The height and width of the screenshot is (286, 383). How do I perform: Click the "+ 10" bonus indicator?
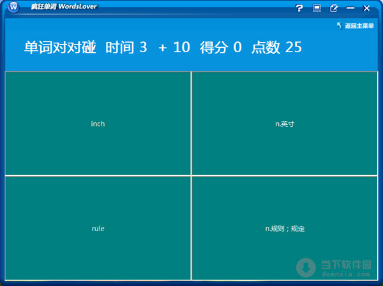[174, 48]
